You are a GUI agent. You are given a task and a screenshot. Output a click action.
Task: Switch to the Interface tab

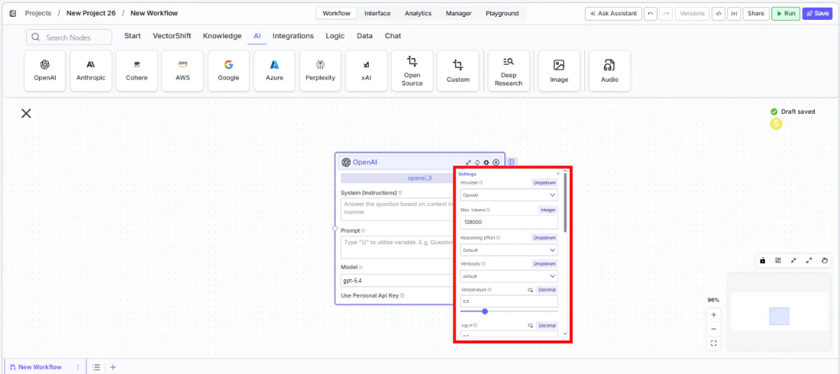coord(377,14)
